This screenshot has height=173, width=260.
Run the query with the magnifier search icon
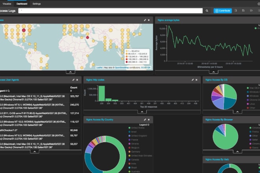(x=207, y=11)
